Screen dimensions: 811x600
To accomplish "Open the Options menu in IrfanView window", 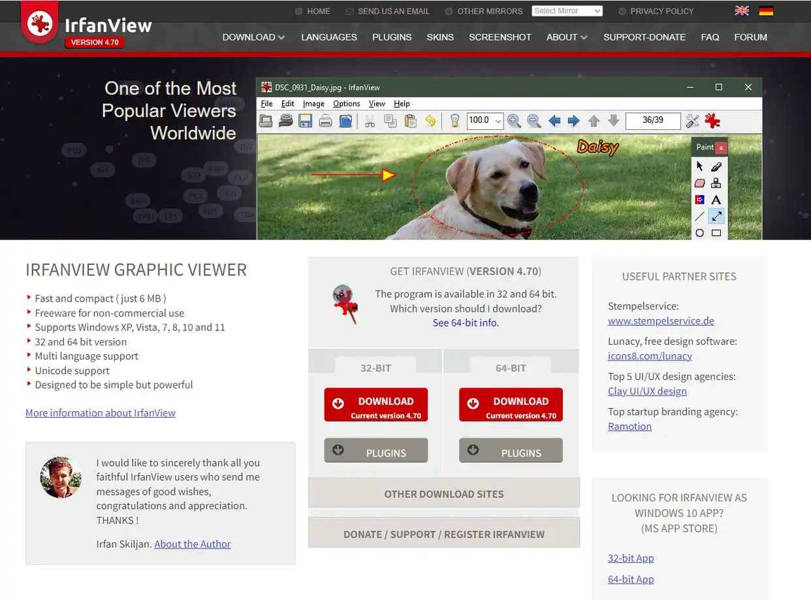I will 346,104.
